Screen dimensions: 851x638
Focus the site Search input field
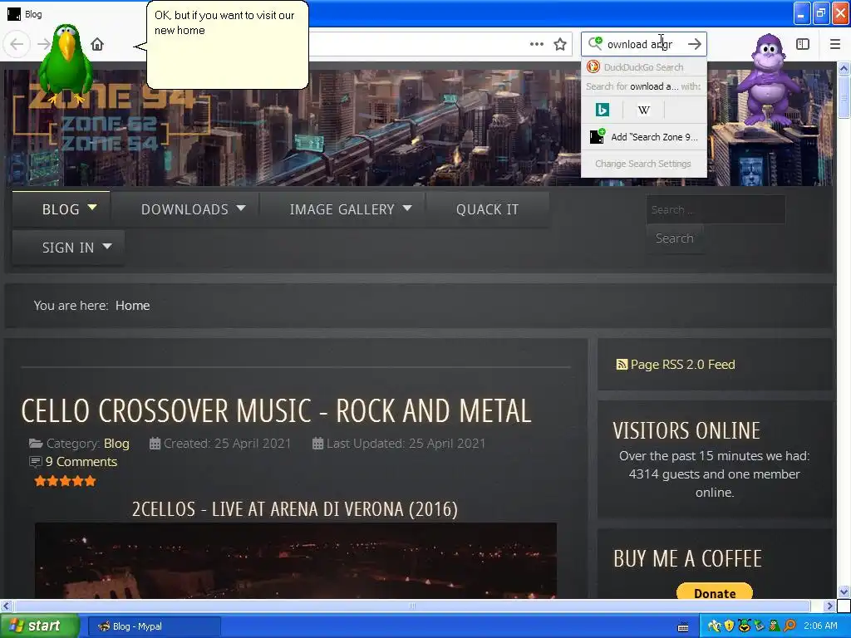tap(716, 209)
